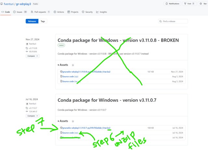Open fventuri author link under Jul 16, 2024

(32, 103)
